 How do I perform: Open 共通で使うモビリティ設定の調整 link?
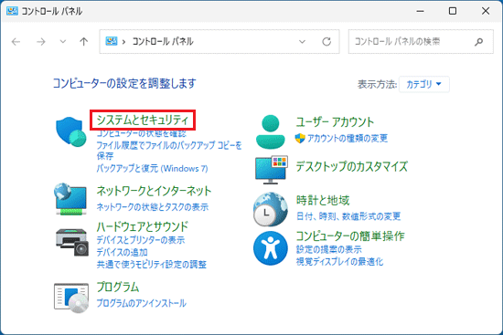coord(152,265)
